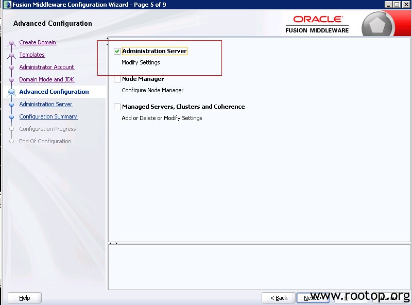Open the Templates step link
Screen dimensions: 412x305
coord(32,55)
